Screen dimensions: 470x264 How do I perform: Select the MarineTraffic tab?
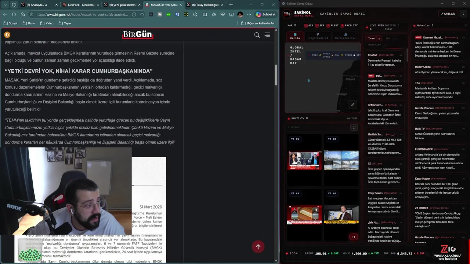pyautogui.click(x=345, y=36)
